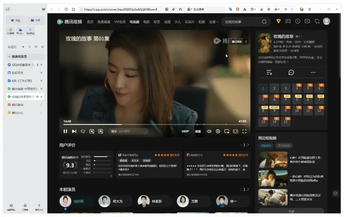Open watch history clock icon

point(298,21)
